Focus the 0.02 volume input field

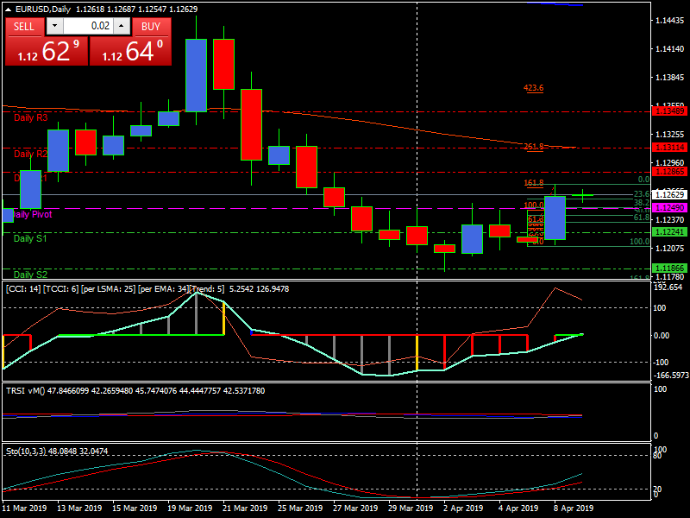86,26
